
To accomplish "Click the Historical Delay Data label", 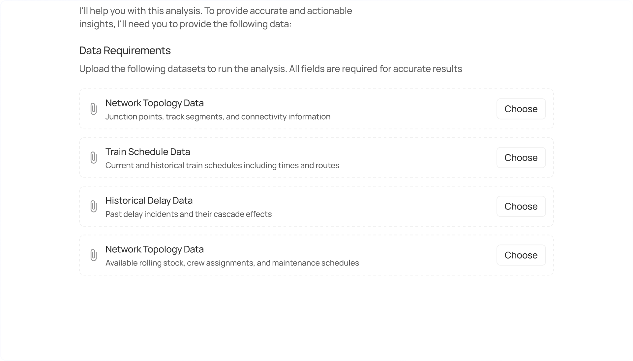I will 149,201.
